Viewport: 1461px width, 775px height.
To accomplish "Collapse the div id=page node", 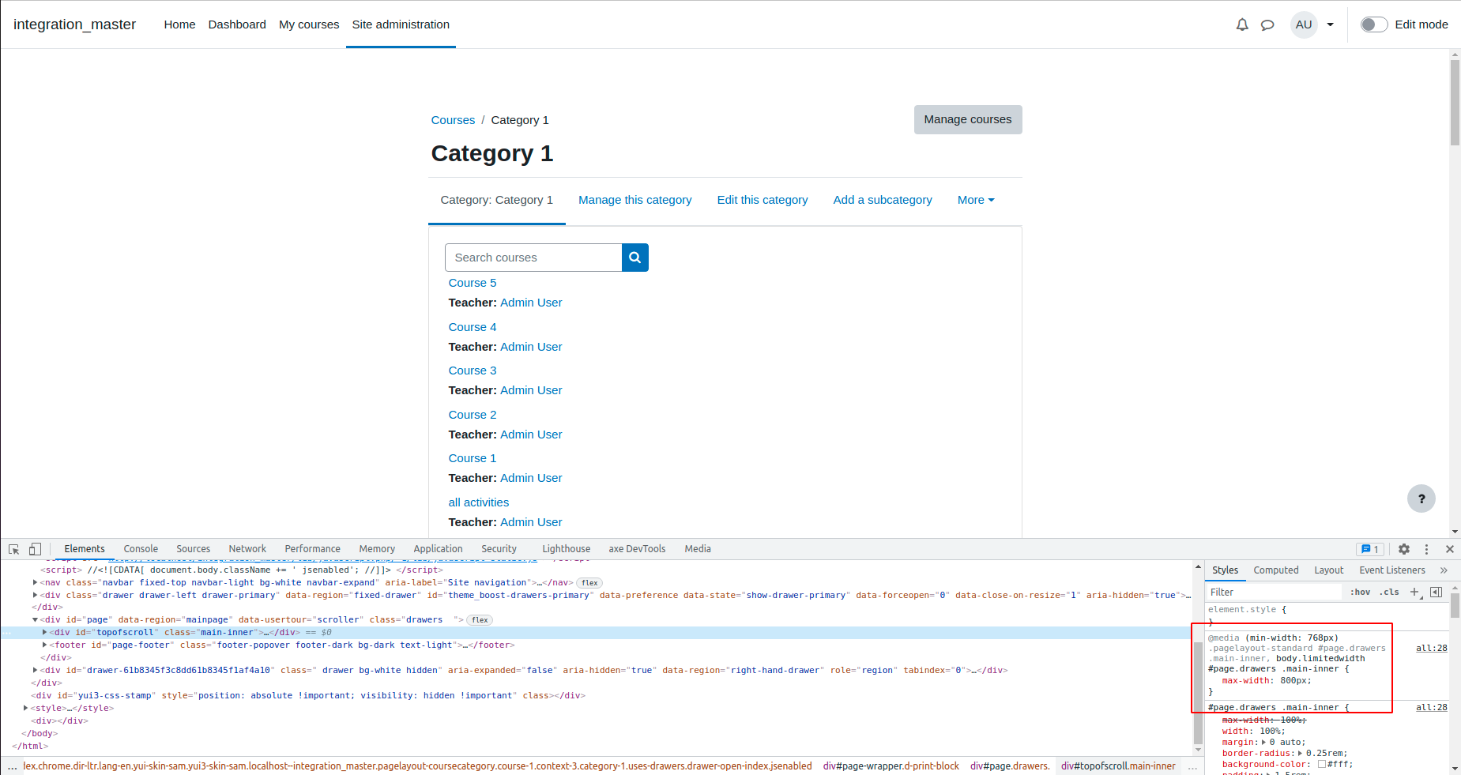I will point(35,620).
